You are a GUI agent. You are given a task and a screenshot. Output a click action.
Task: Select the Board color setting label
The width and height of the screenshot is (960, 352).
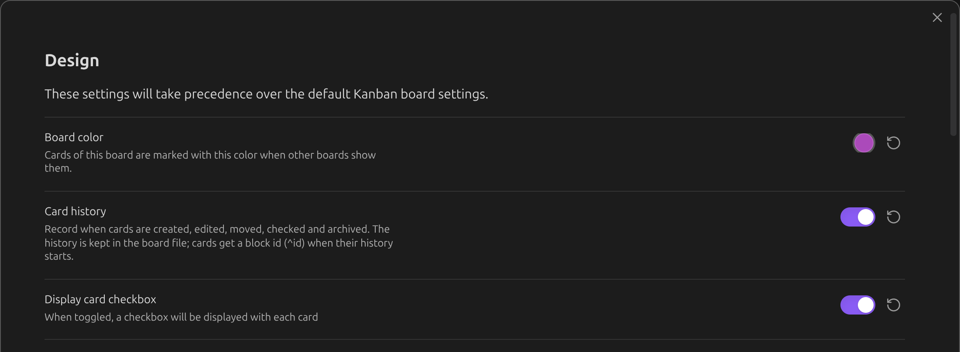coord(74,137)
